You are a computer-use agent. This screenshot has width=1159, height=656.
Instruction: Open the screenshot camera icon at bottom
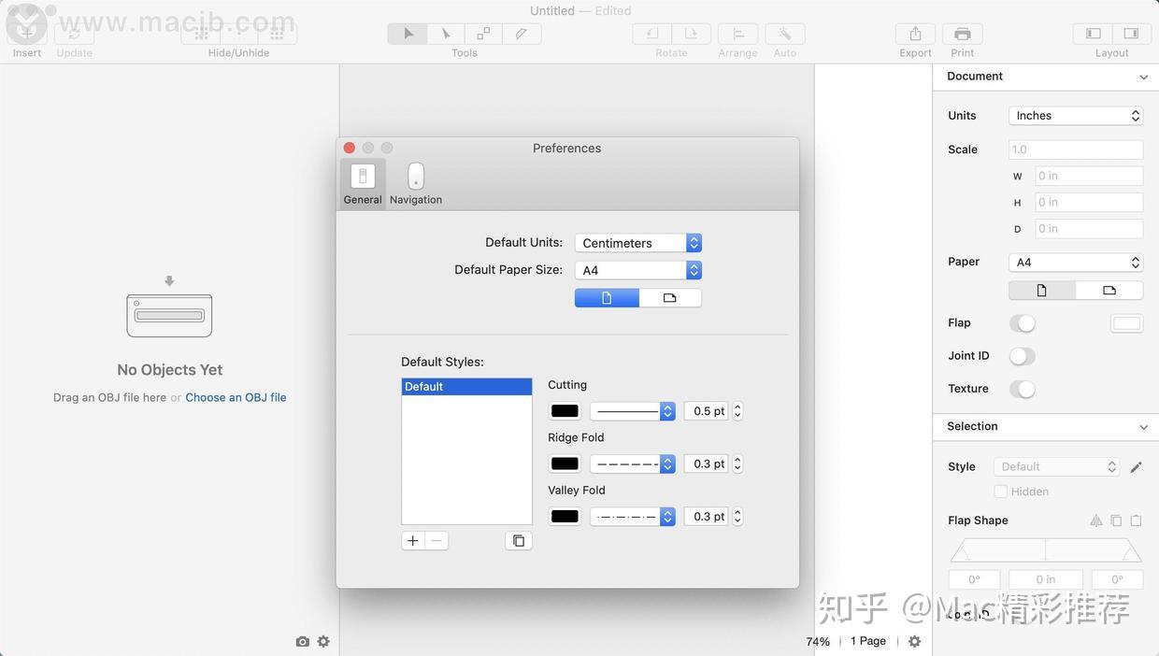[302, 641]
